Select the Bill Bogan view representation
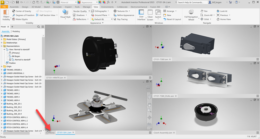This screenshot has width=260, height=139. point(16,56)
